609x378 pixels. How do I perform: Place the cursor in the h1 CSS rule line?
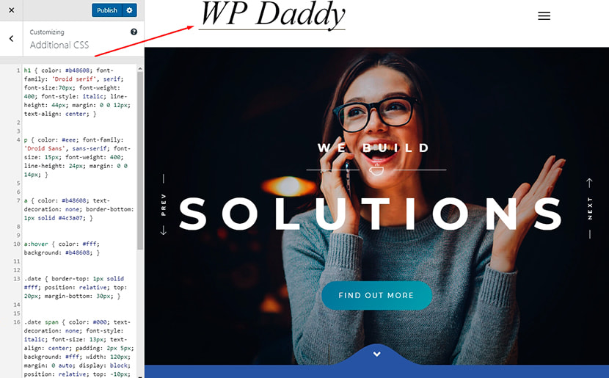pyautogui.click(x=78, y=92)
